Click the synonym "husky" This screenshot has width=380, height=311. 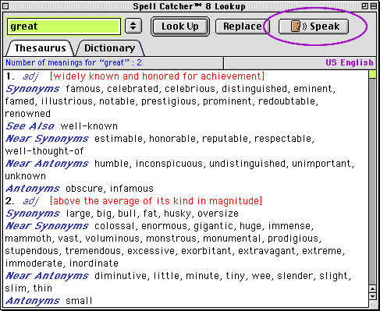click(177, 214)
